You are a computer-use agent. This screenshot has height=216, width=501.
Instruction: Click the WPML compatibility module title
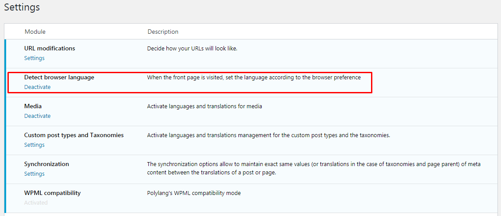(52, 193)
